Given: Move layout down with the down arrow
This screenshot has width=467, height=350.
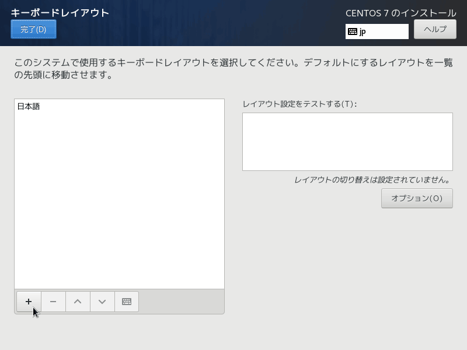Looking at the screenshot, I should click(102, 302).
